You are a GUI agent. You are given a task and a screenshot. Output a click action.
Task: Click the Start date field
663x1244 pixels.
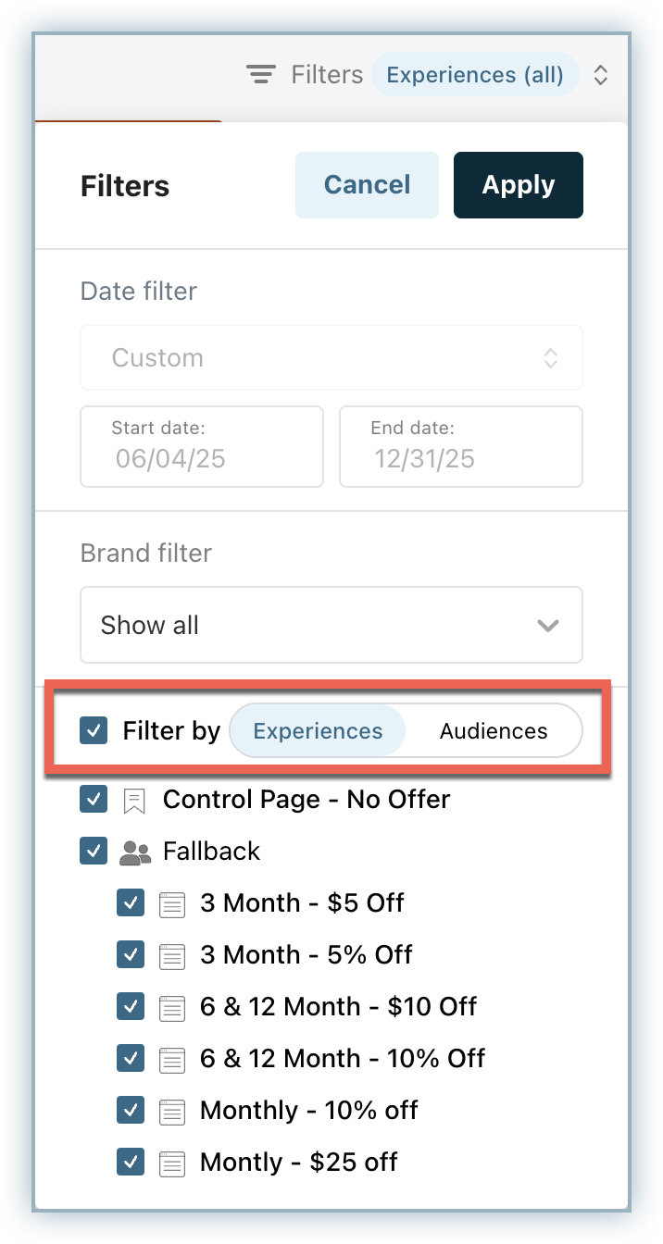[x=202, y=446]
